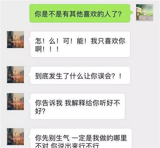Click the words 我只喜欢你 in the reply
Viewport: 160px width, 148px height.
point(108,41)
